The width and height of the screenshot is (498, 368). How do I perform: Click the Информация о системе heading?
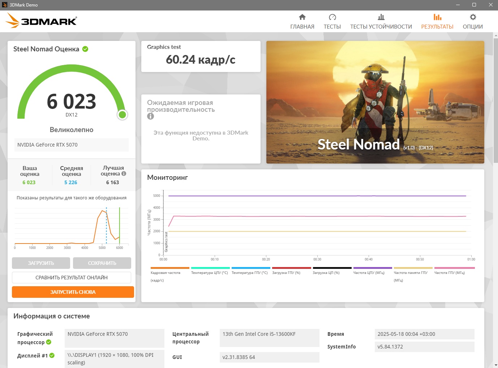[x=52, y=316]
